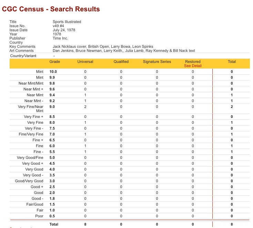Open the "See Detail" link under Restored
This screenshot has height=228, width=253.
coord(193,66)
